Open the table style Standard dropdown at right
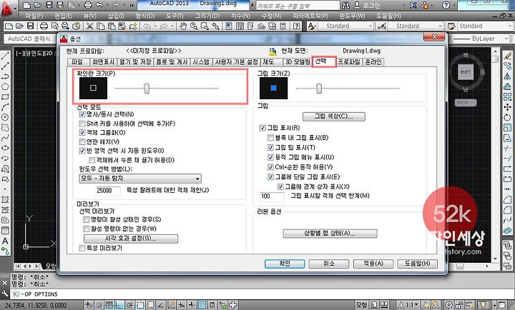Screen dimensions: 515x310 tap(484, 26)
